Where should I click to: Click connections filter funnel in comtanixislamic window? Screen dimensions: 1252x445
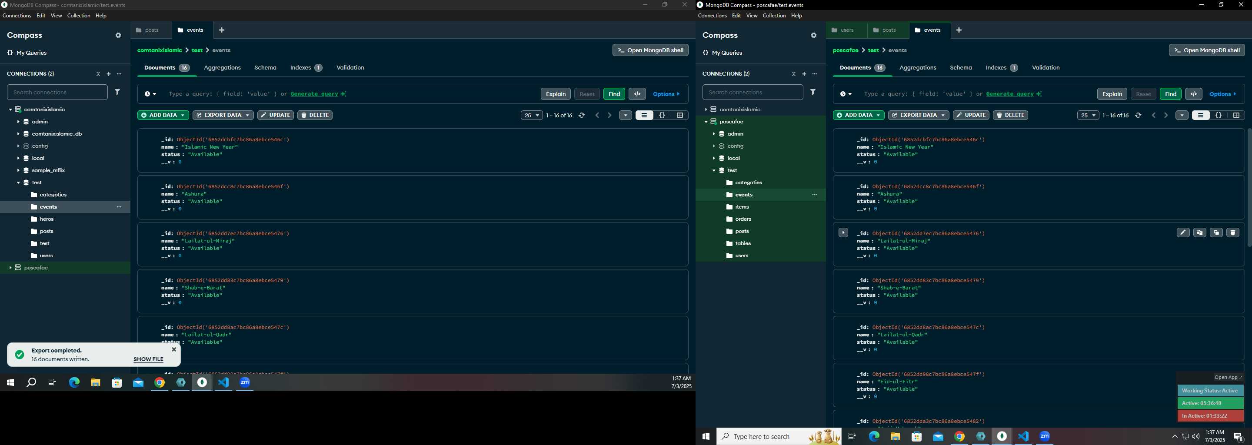pyautogui.click(x=118, y=92)
